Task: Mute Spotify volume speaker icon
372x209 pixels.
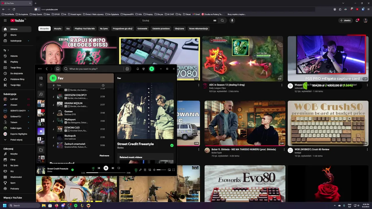Action: (154, 170)
